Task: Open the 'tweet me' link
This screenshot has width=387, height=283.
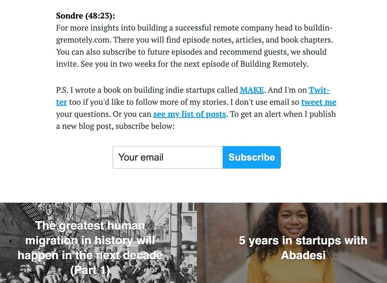Action: [x=319, y=102]
